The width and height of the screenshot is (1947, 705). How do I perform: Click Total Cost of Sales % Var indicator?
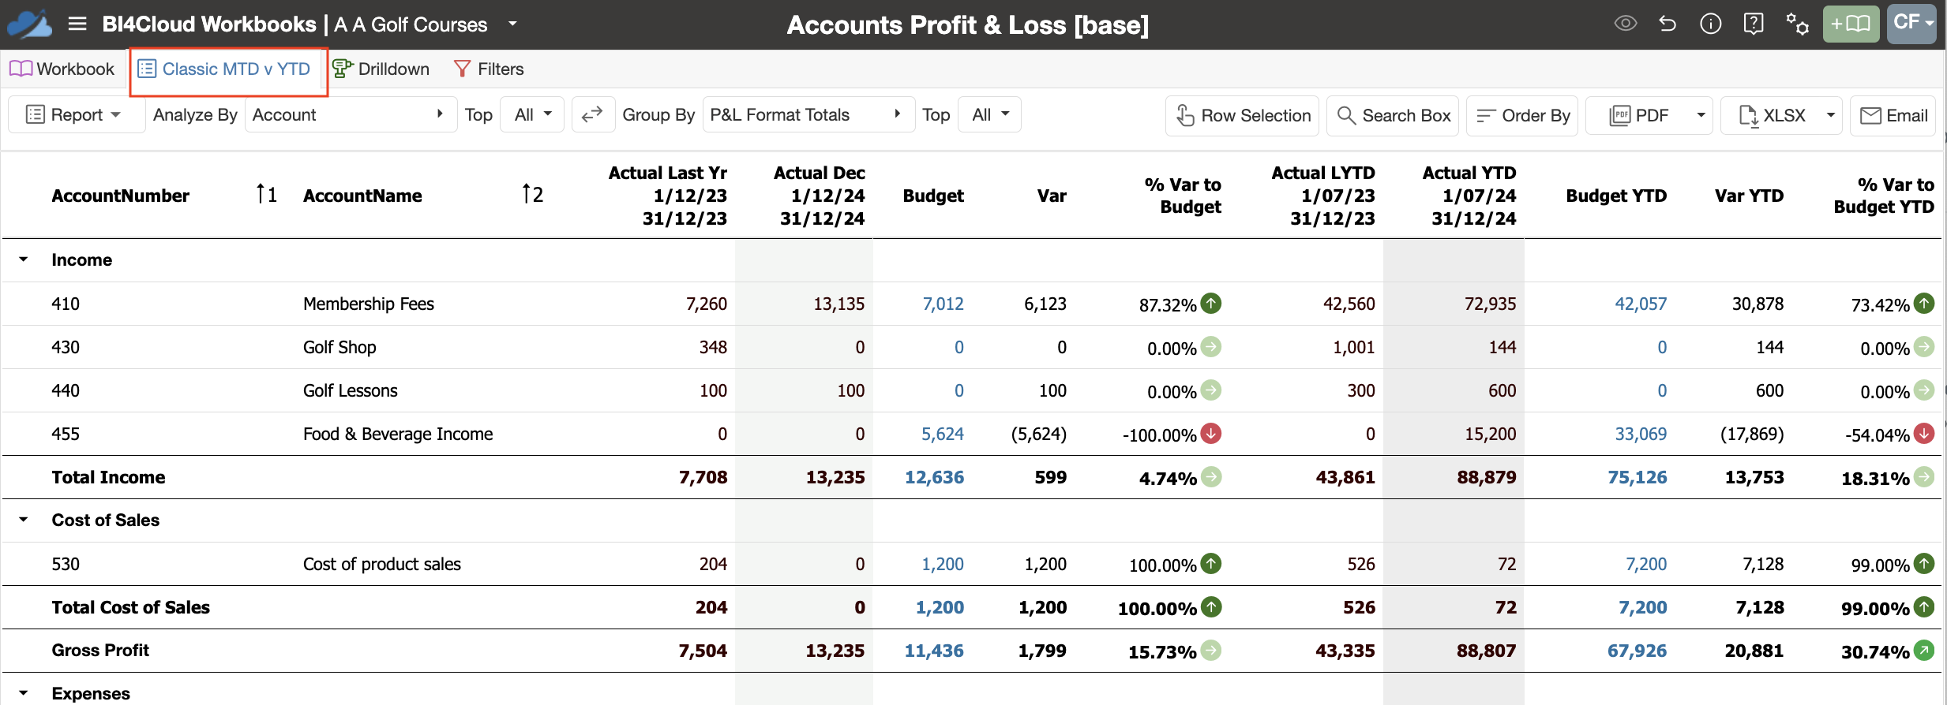1210,606
